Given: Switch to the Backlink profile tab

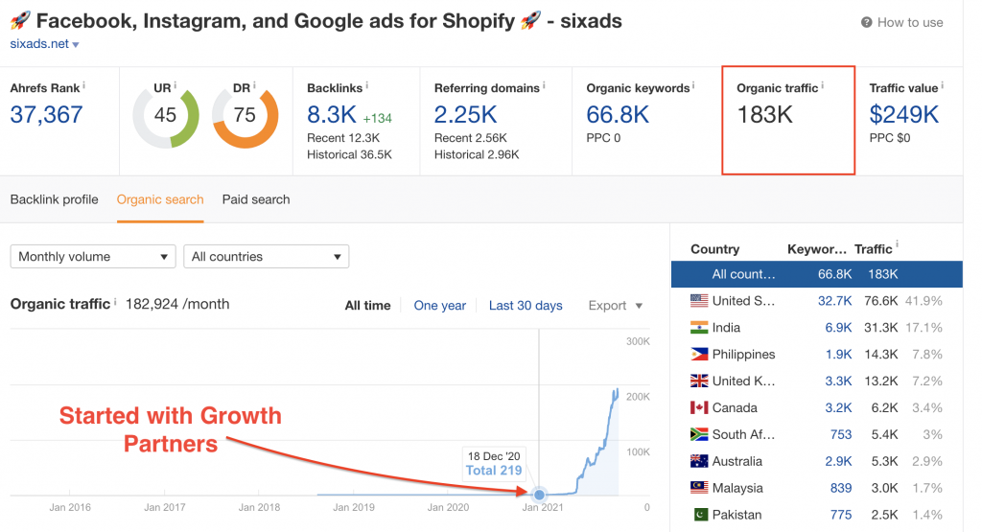Looking at the screenshot, I should coord(54,199).
